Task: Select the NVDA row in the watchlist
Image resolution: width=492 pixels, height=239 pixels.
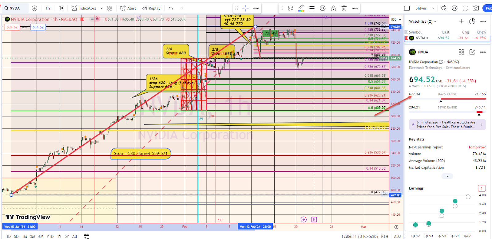Action: pyautogui.click(x=448, y=38)
